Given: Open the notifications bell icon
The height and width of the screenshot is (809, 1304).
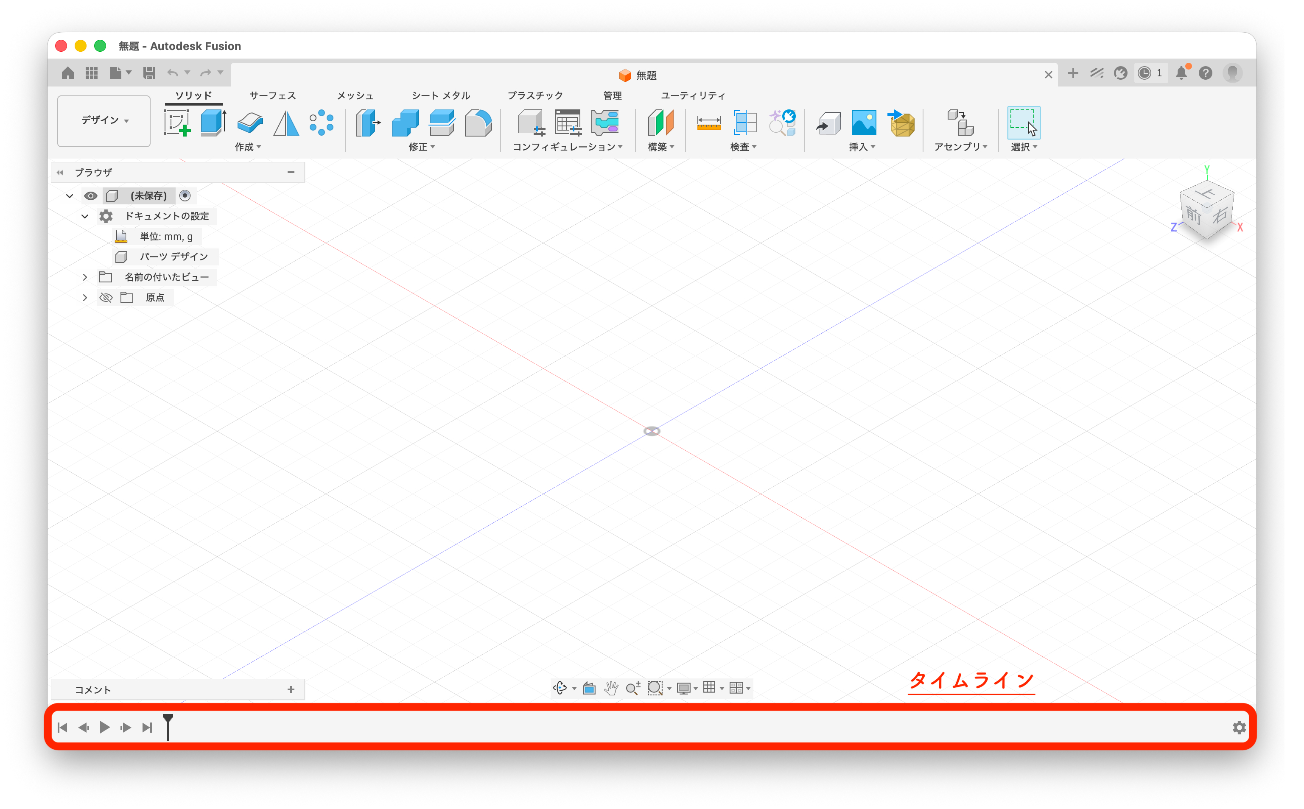Looking at the screenshot, I should pos(1181,73).
